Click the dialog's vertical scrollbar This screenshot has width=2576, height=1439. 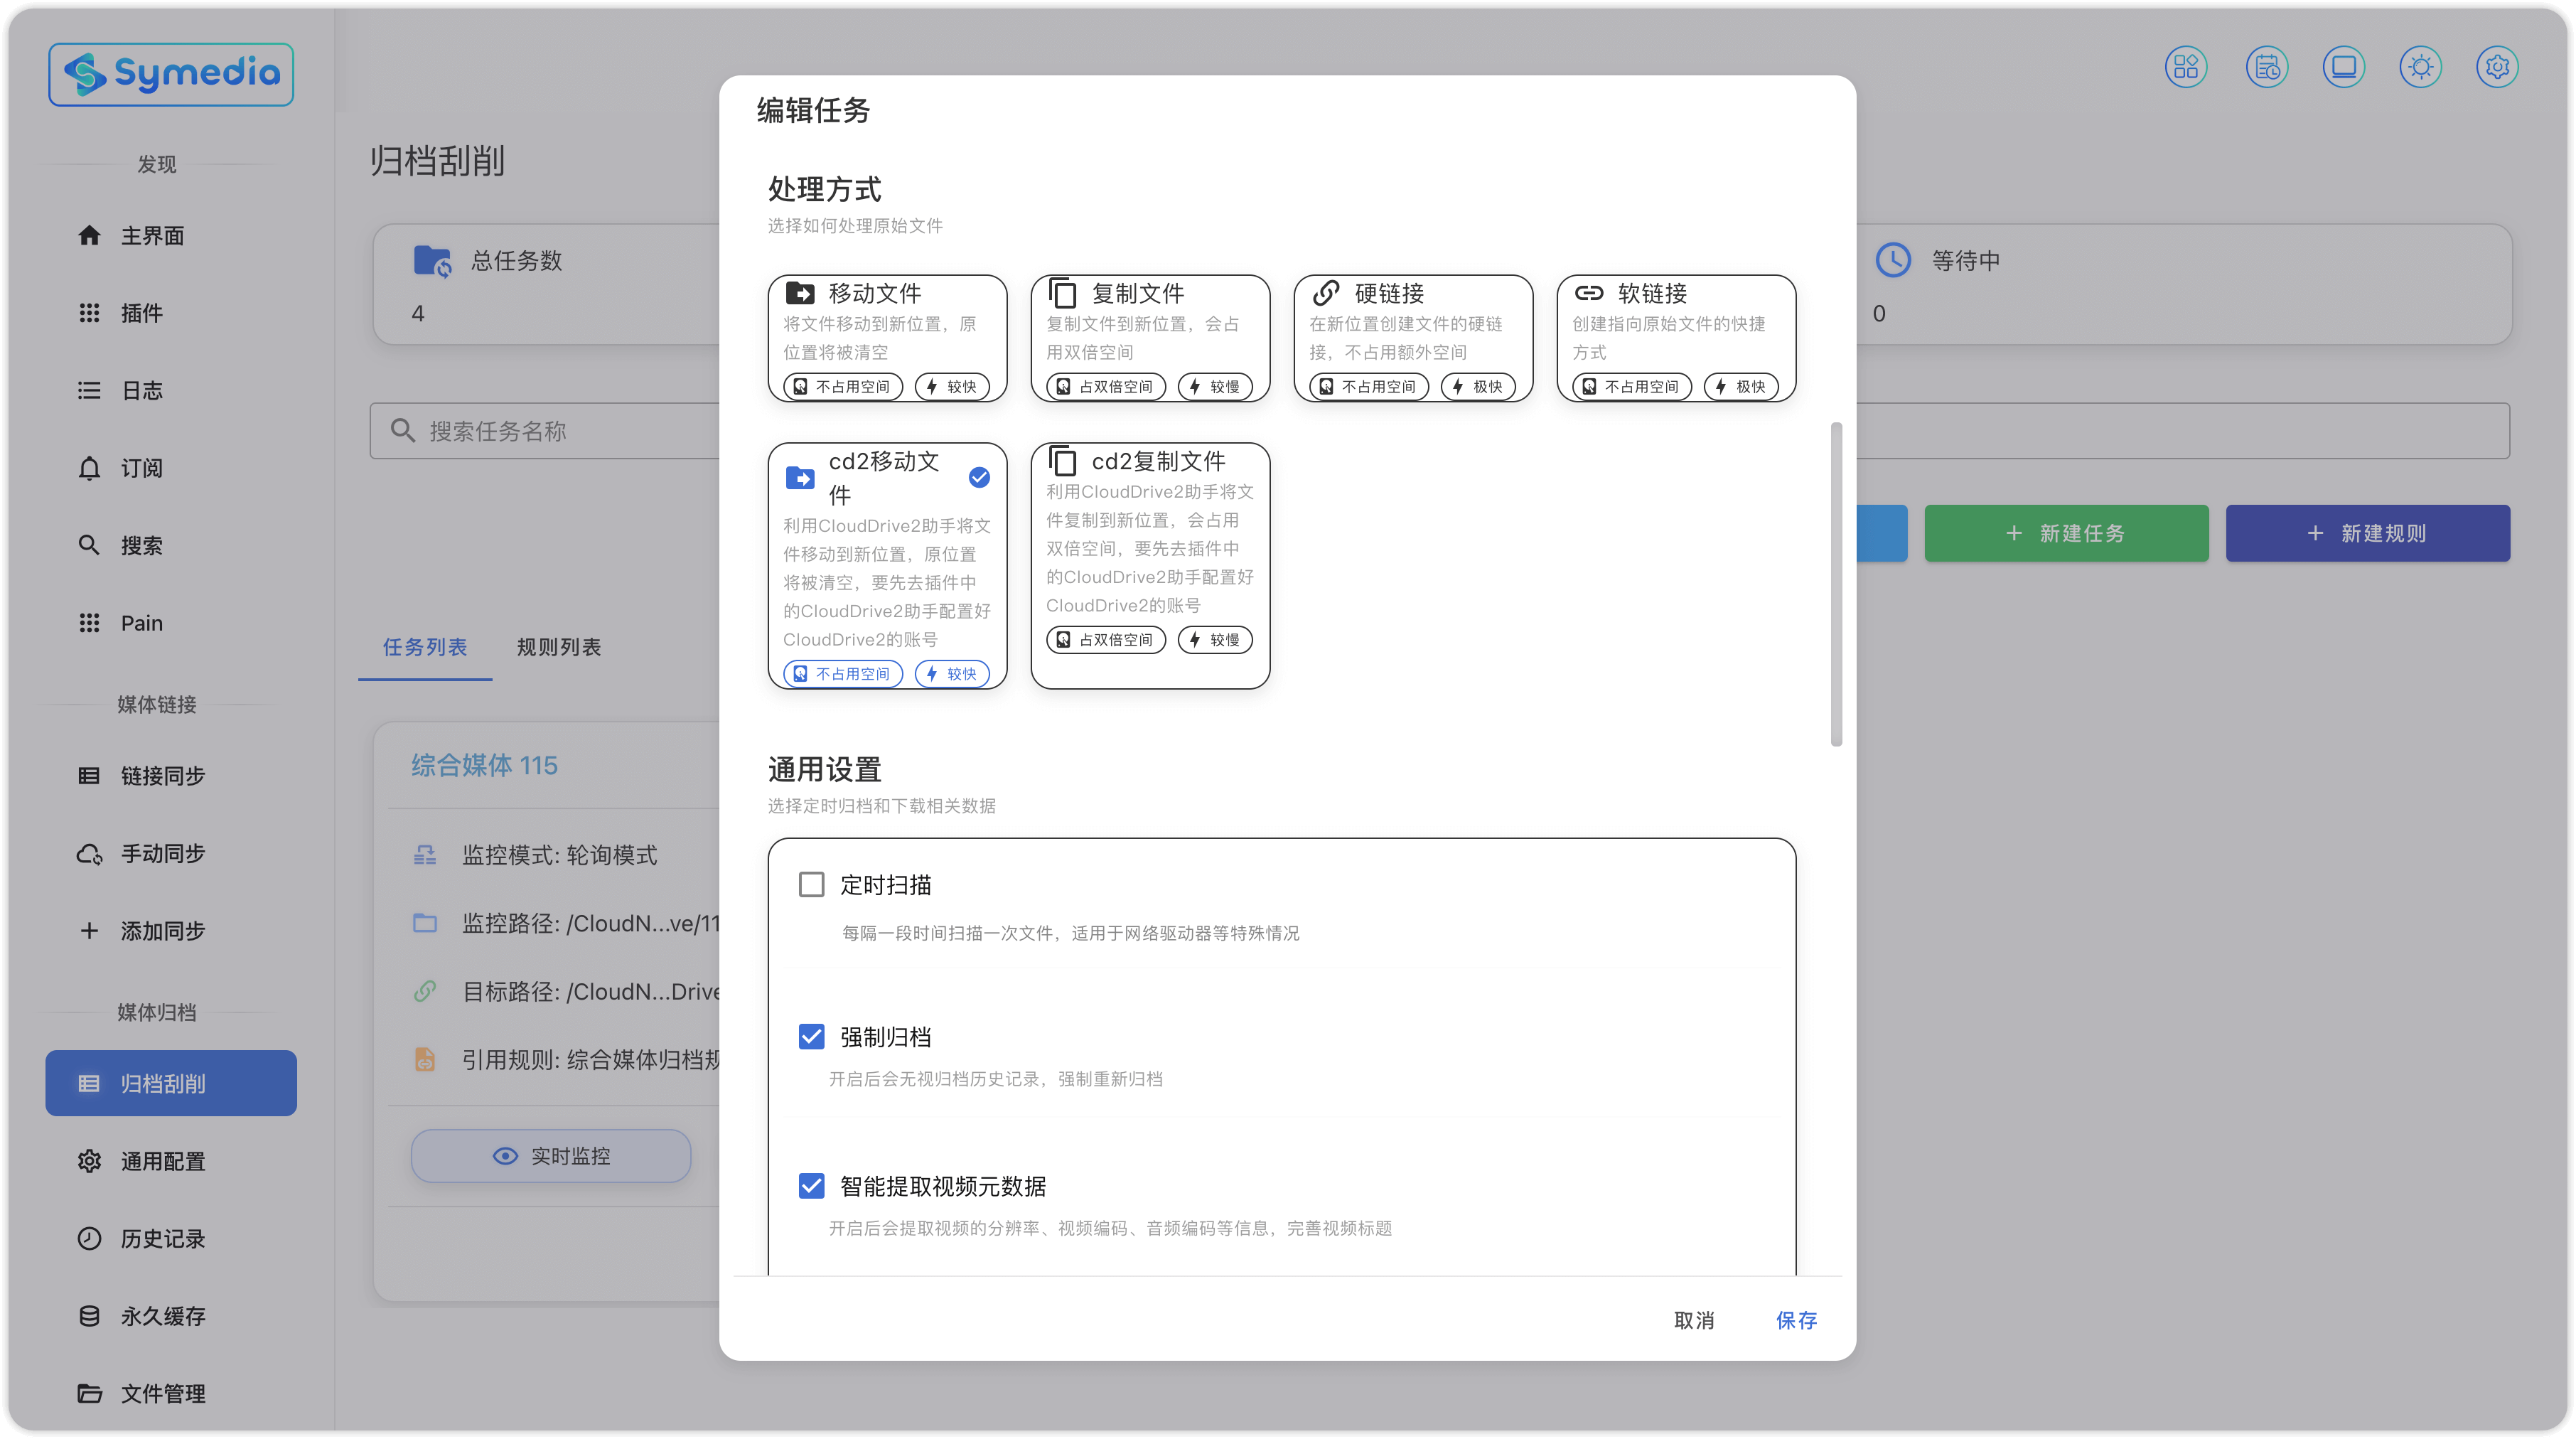(x=1835, y=584)
